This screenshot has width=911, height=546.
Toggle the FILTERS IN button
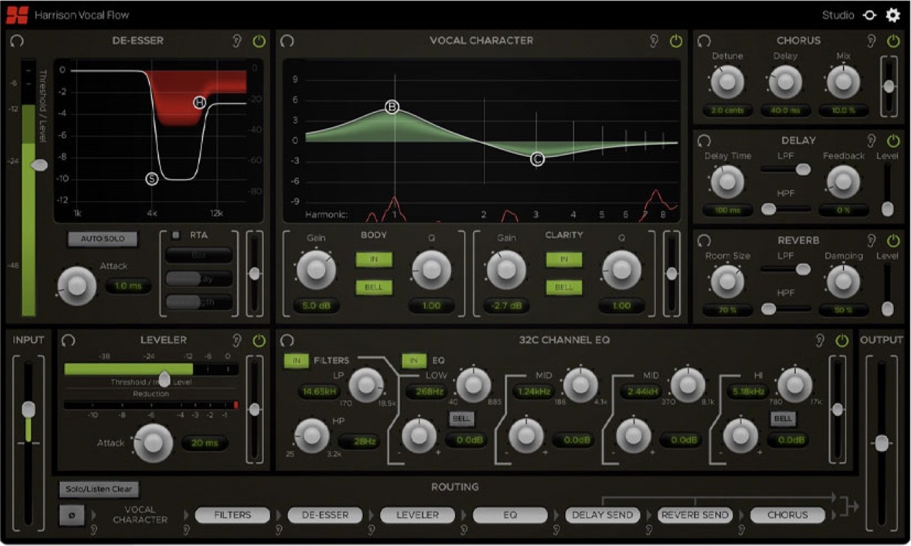click(x=297, y=360)
